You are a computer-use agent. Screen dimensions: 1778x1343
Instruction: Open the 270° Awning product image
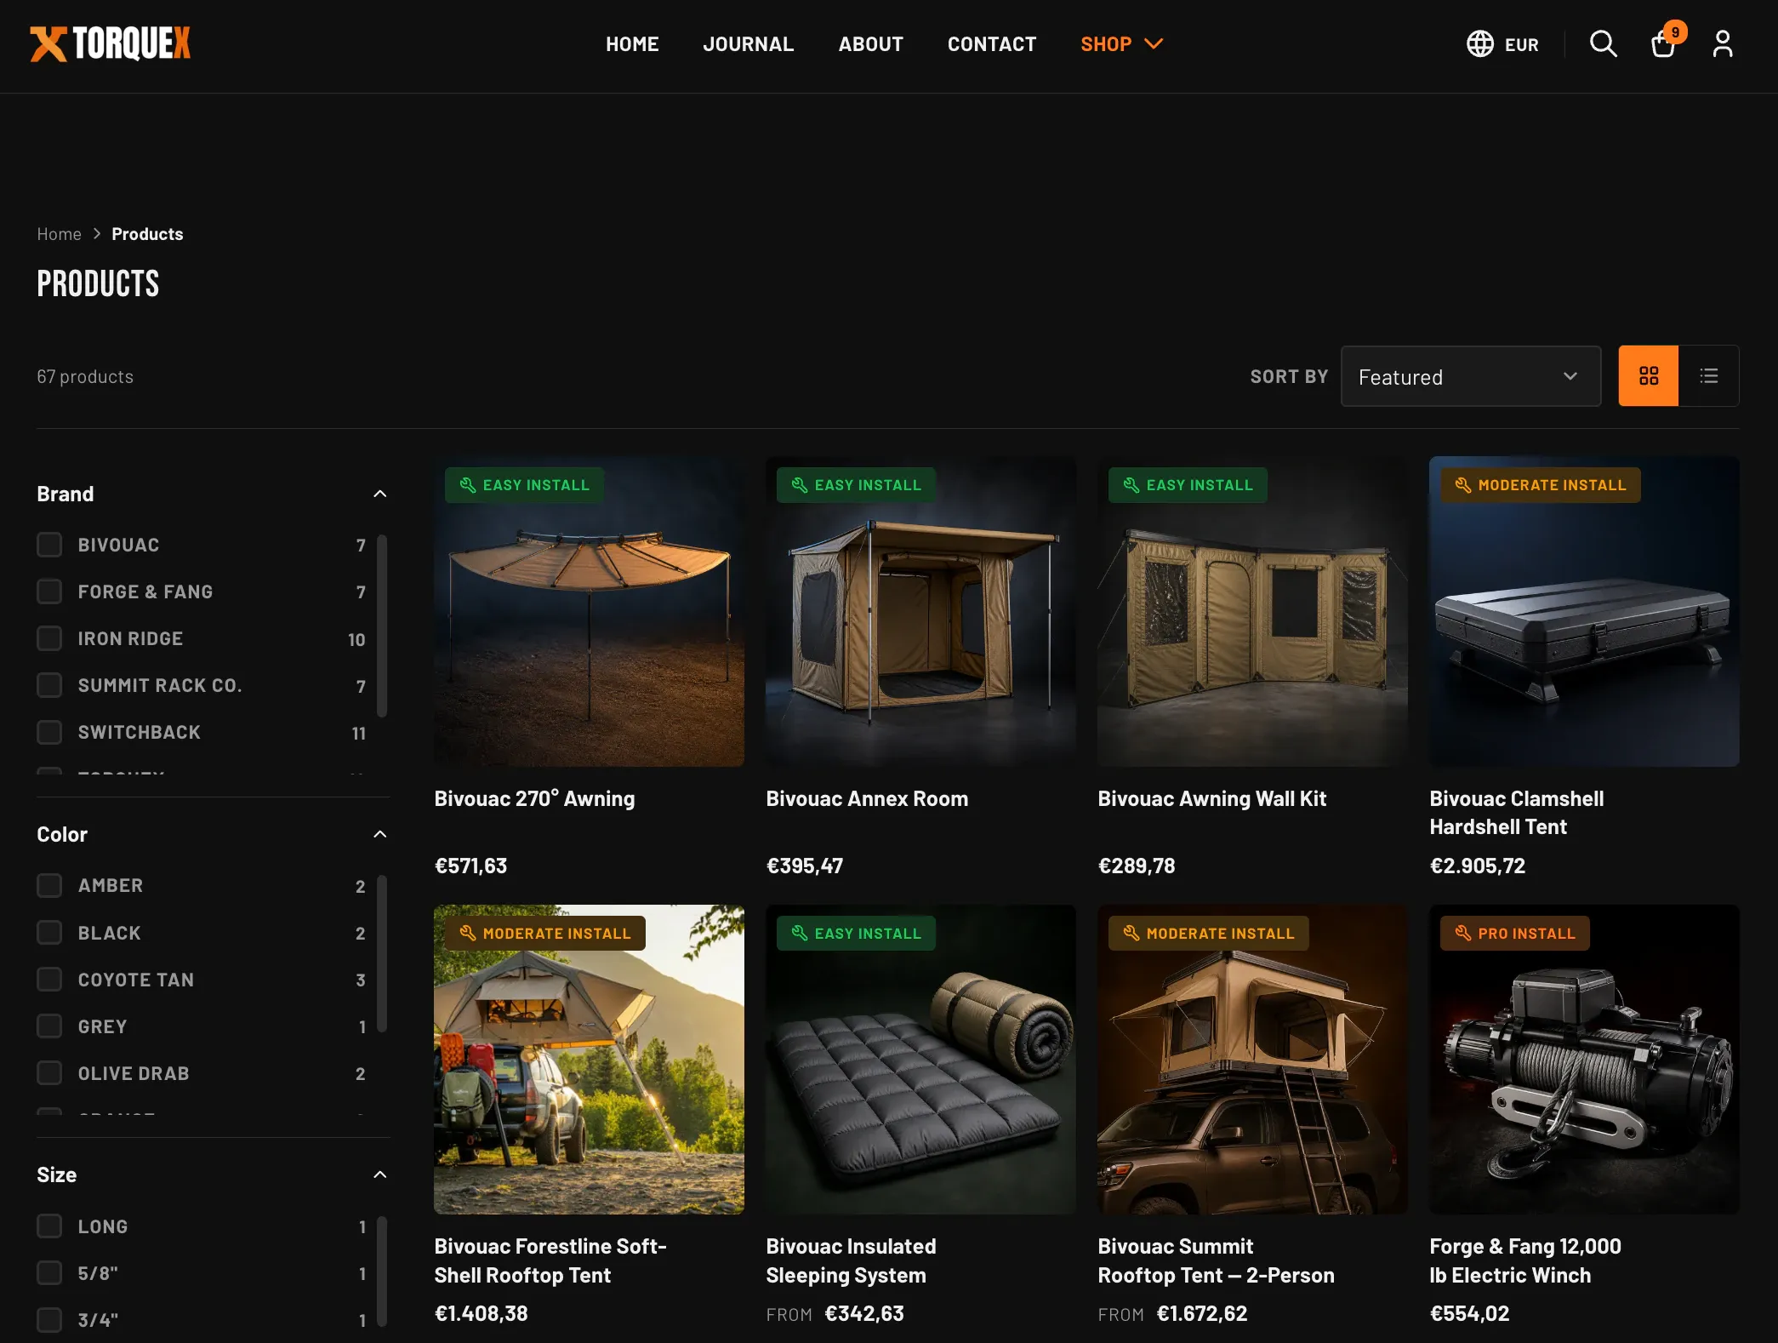pyautogui.click(x=589, y=611)
